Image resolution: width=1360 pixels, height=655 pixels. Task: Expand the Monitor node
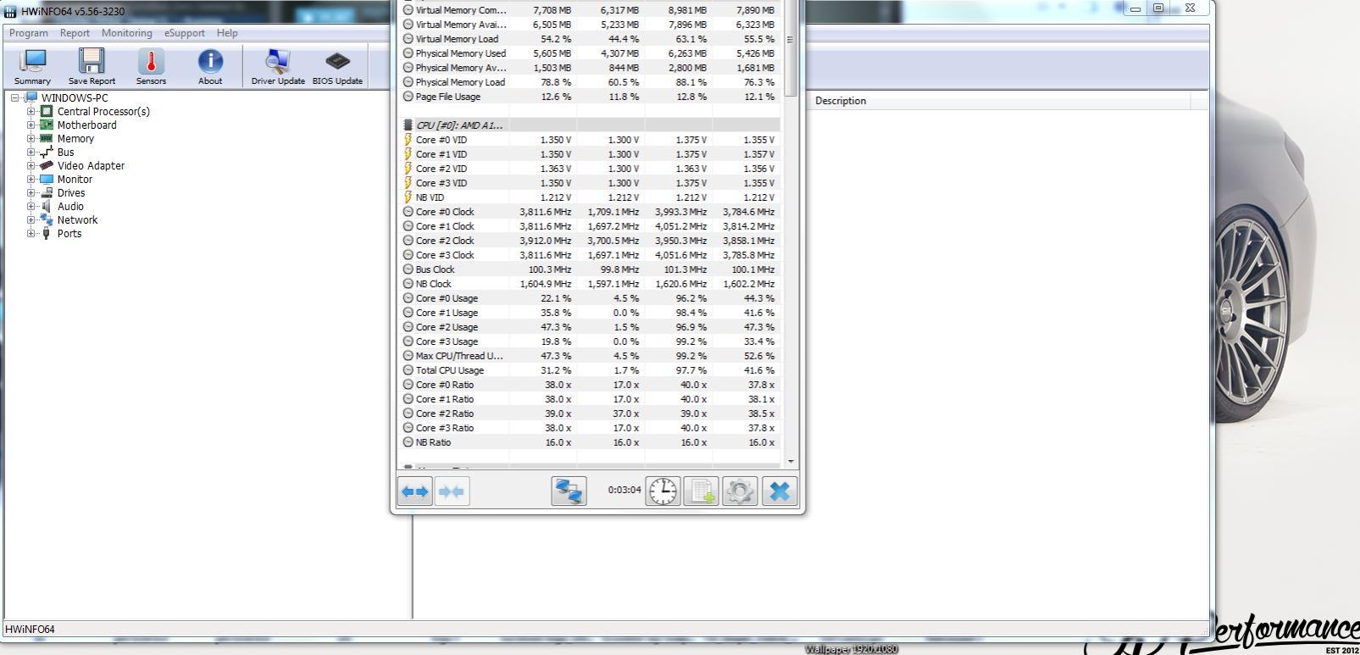click(31, 179)
